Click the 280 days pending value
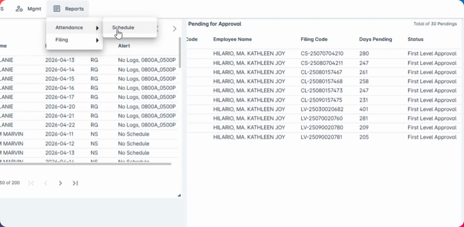Viewport: 464px width, 227px height. coord(364,54)
